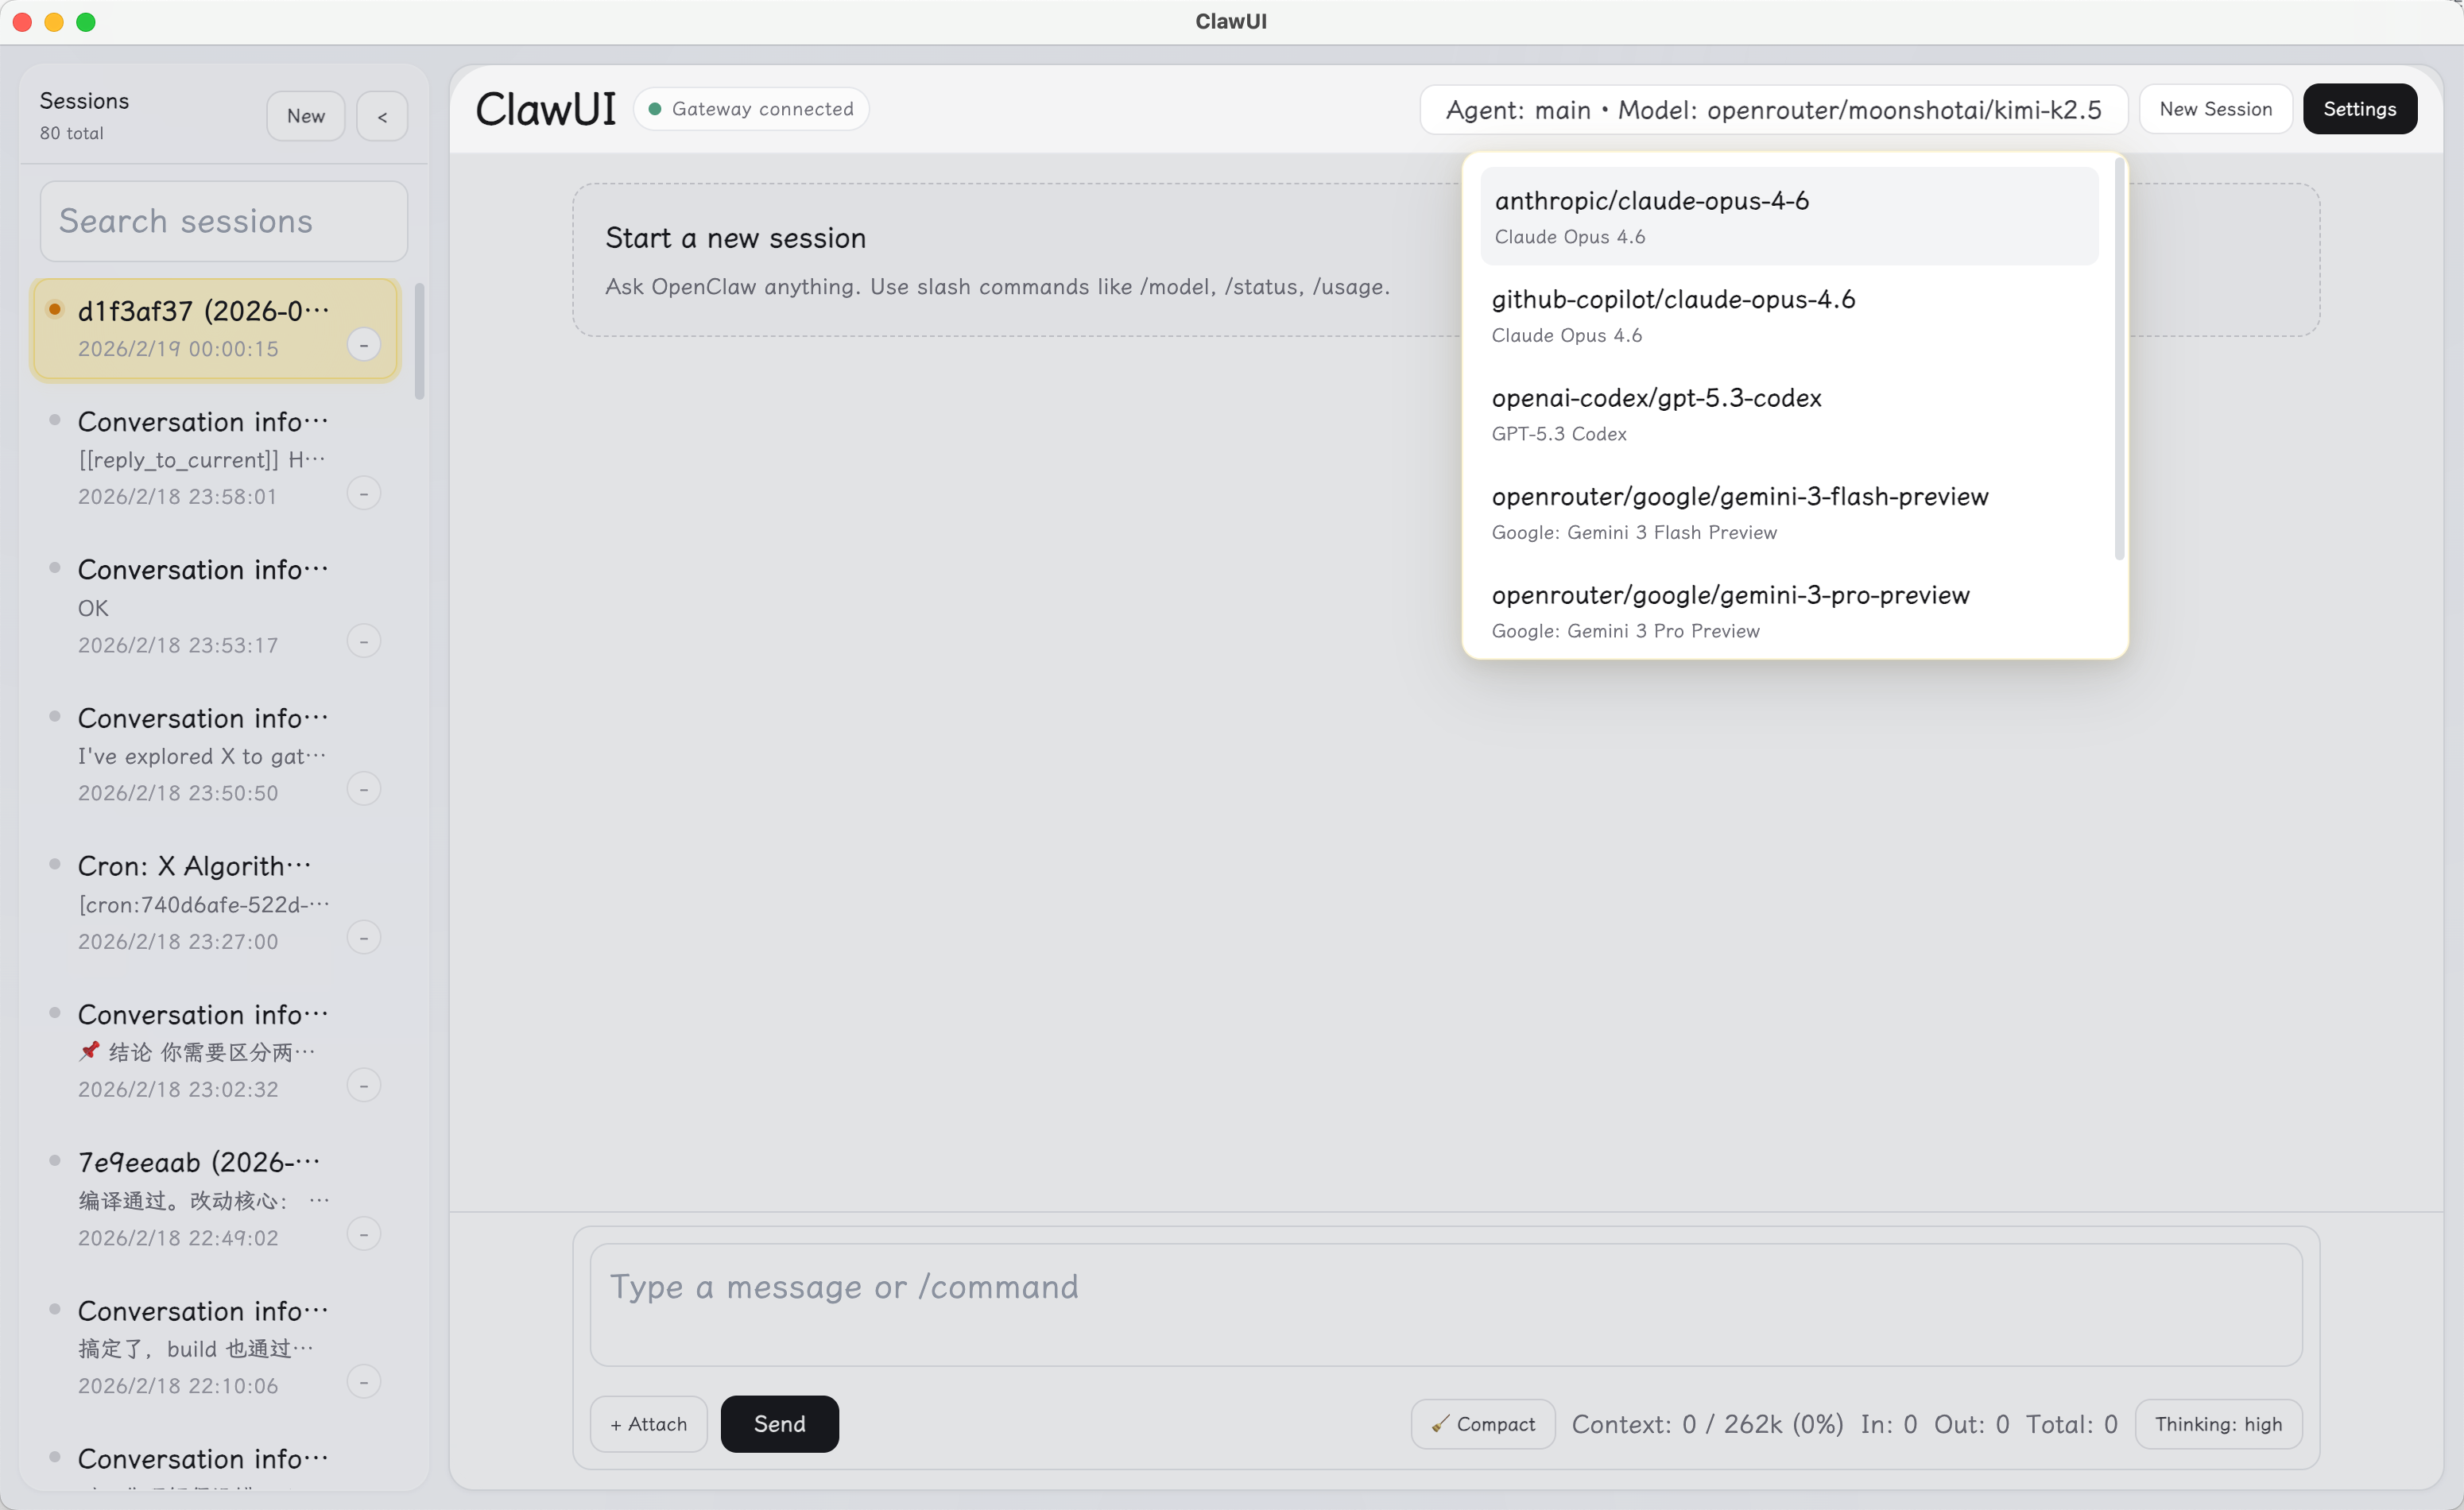This screenshot has width=2464, height=1510.
Task: Open the Settings panel
Action: [2359, 109]
